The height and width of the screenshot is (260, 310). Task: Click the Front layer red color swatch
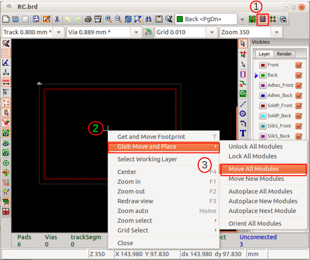click(263, 65)
